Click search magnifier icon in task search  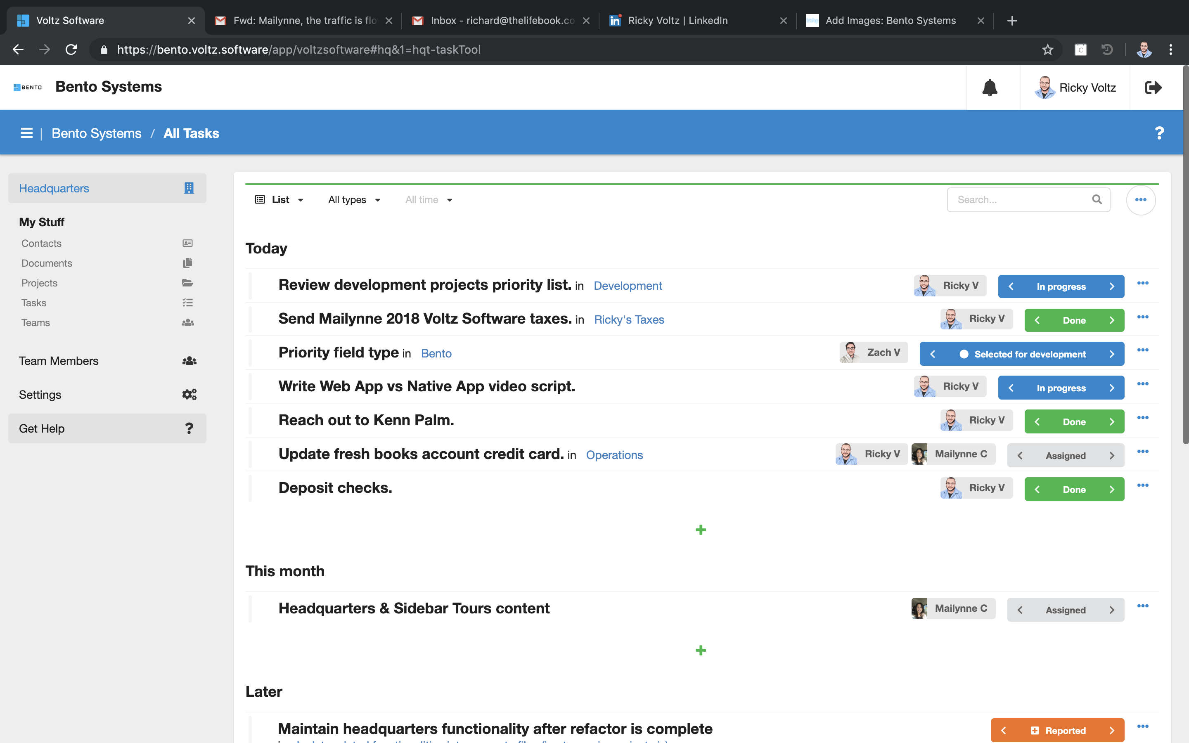pyautogui.click(x=1097, y=199)
